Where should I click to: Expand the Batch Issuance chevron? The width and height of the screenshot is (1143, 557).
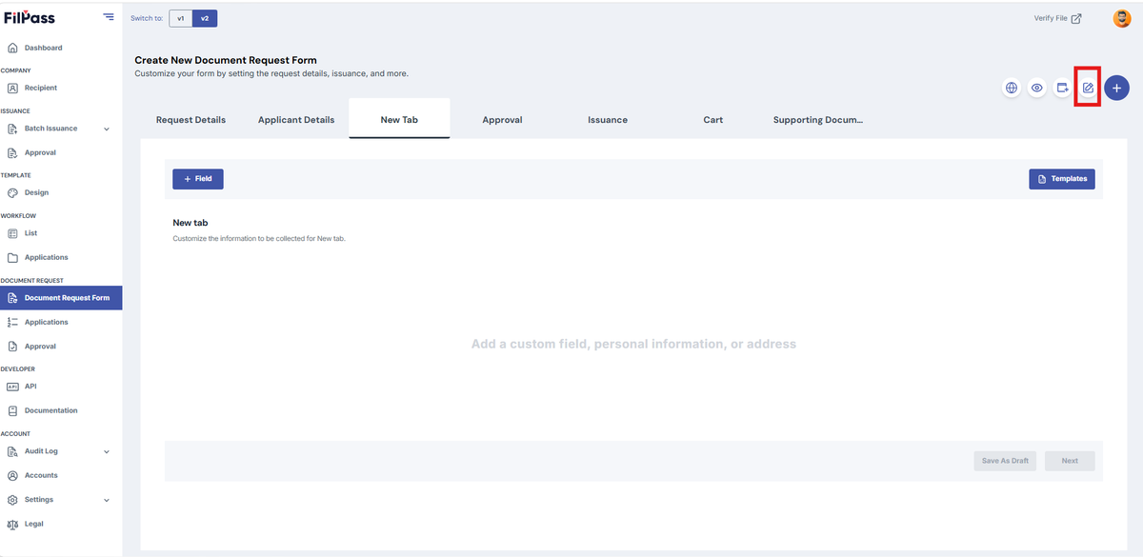pos(107,129)
